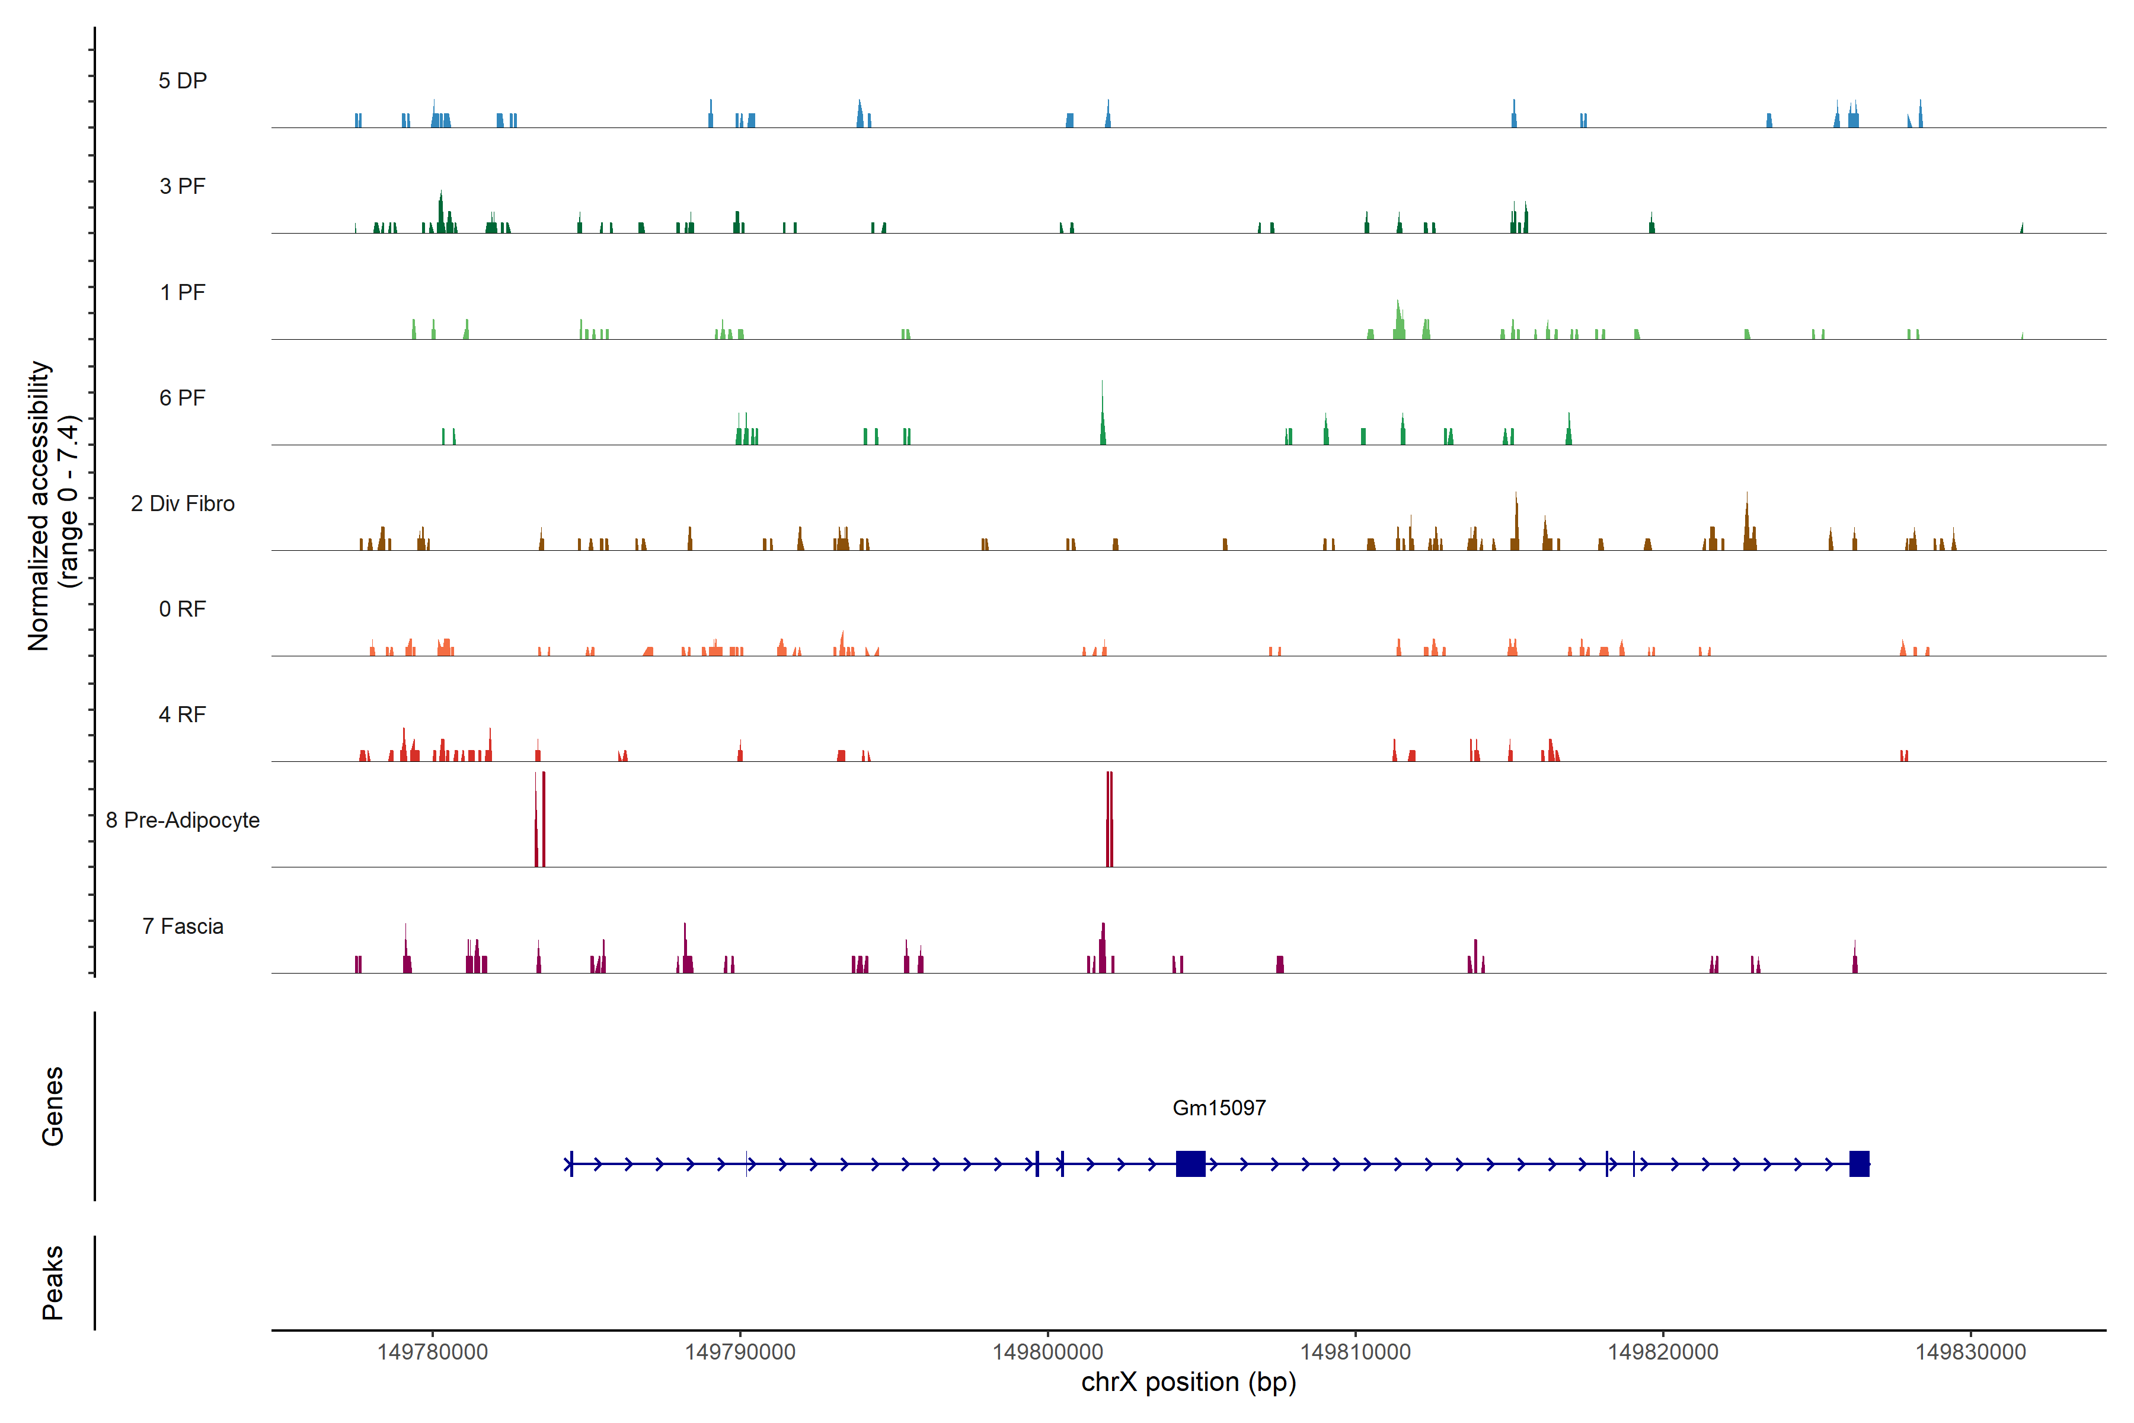Click the 4 RF track label
Screen dimensions: 2134x1423
(183, 714)
